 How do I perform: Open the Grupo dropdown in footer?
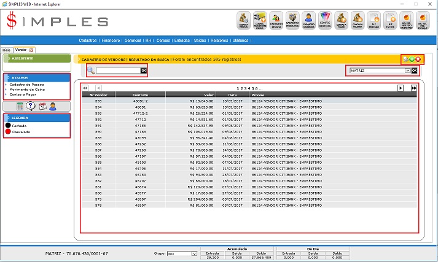194,253
